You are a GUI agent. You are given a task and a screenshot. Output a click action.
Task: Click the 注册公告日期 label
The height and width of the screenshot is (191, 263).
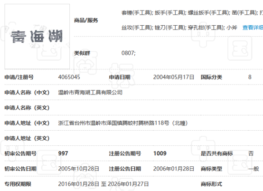125,169
